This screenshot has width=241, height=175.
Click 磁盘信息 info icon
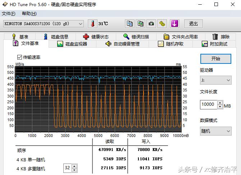click(x=45, y=37)
